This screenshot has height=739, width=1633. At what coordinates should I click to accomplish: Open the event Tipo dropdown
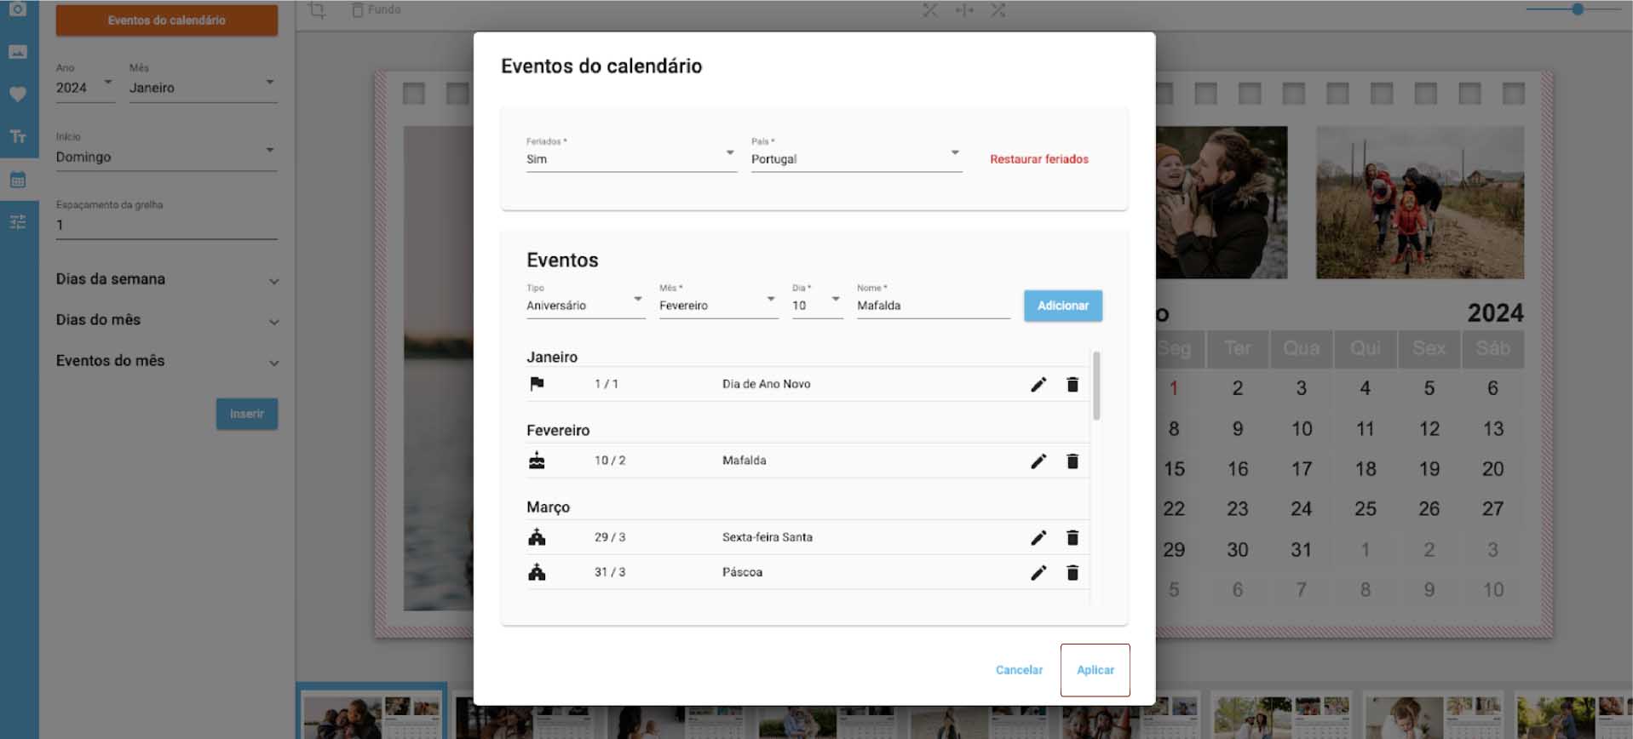point(584,306)
